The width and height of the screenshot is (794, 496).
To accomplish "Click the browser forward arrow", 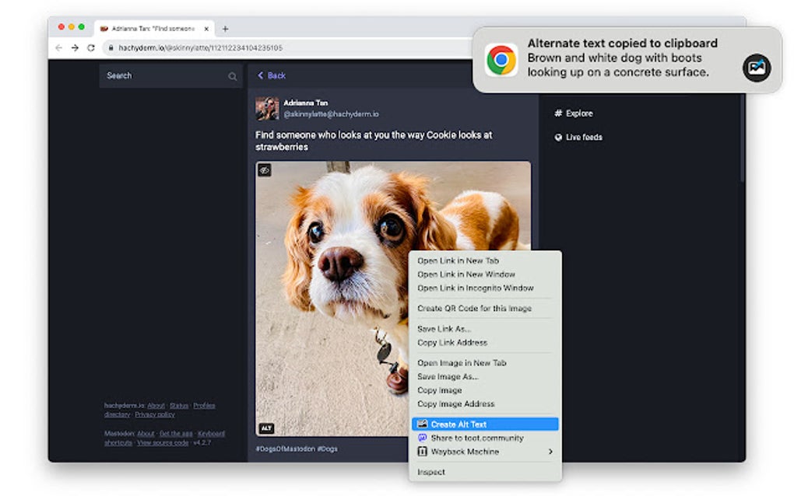I will [75, 47].
